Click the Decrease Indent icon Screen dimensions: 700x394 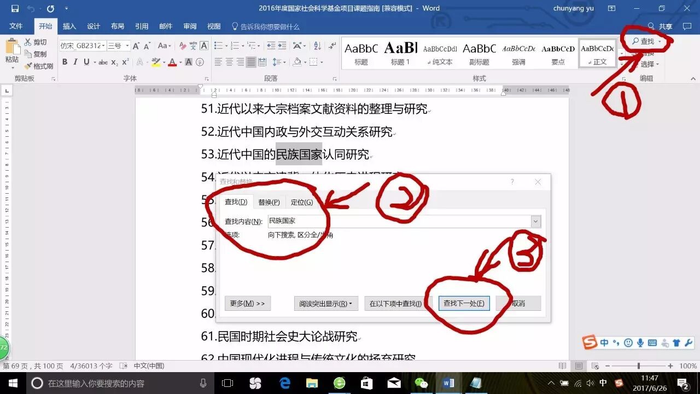(x=271, y=46)
